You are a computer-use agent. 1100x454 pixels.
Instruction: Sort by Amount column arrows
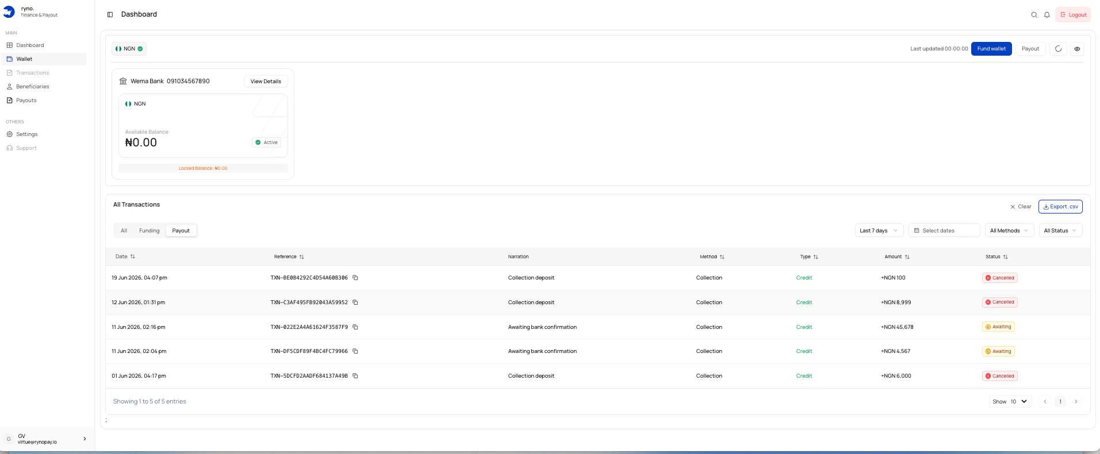click(x=907, y=257)
